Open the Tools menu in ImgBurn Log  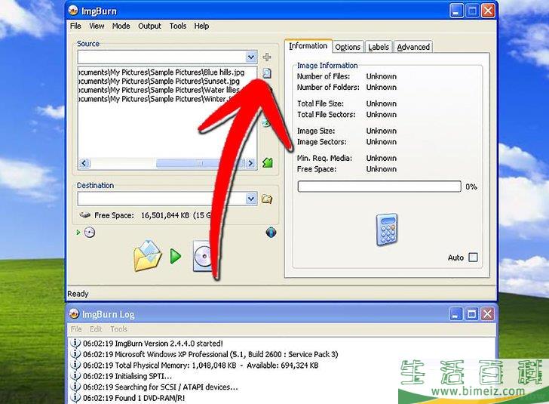pos(118,329)
